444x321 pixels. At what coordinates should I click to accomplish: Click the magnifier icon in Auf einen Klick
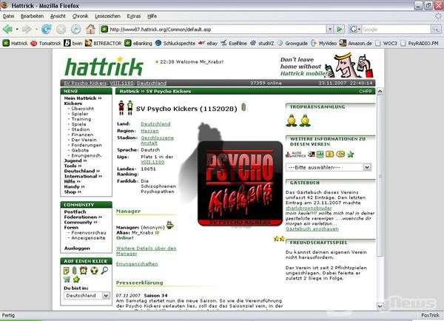(x=104, y=270)
